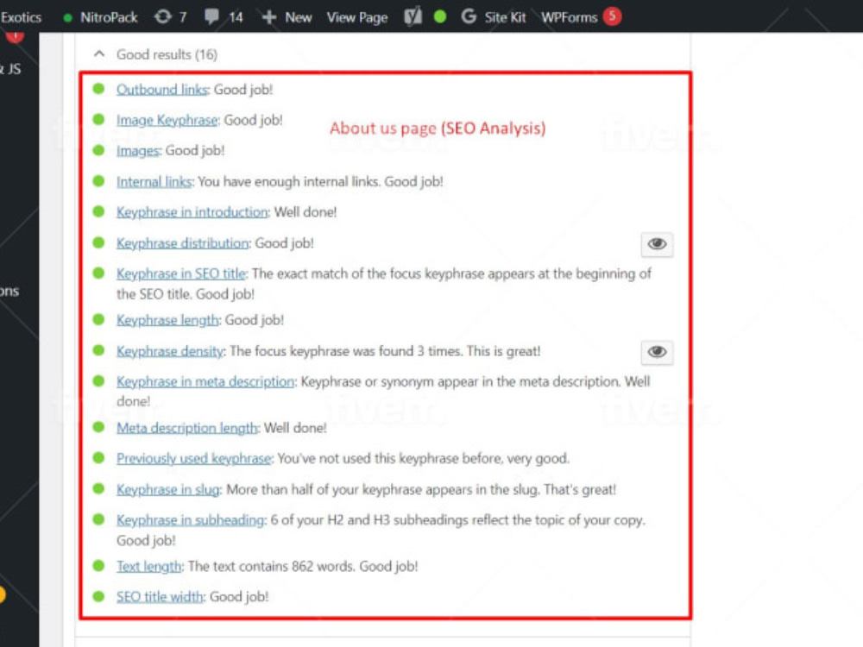Click the Google G Site Kit icon
This screenshot has height=647, width=863.
[469, 16]
